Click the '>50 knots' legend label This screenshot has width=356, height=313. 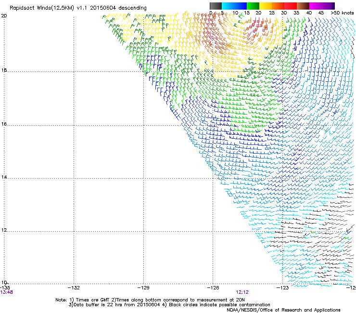pyautogui.click(x=342, y=13)
